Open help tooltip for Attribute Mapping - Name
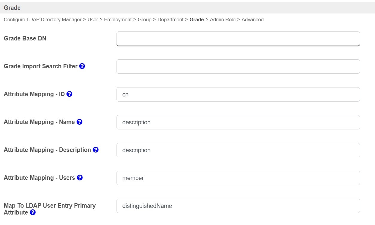 (79, 122)
